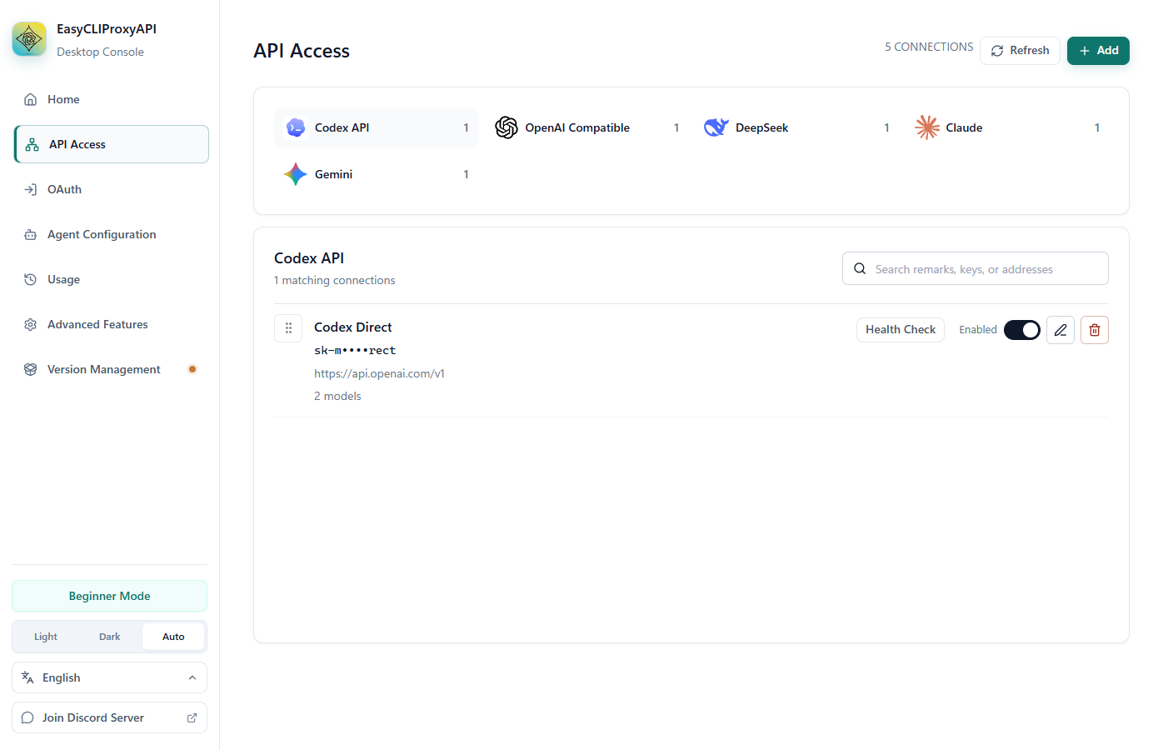Select the Dark theme option
Screen dimensions: 1163x750
pos(110,637)
